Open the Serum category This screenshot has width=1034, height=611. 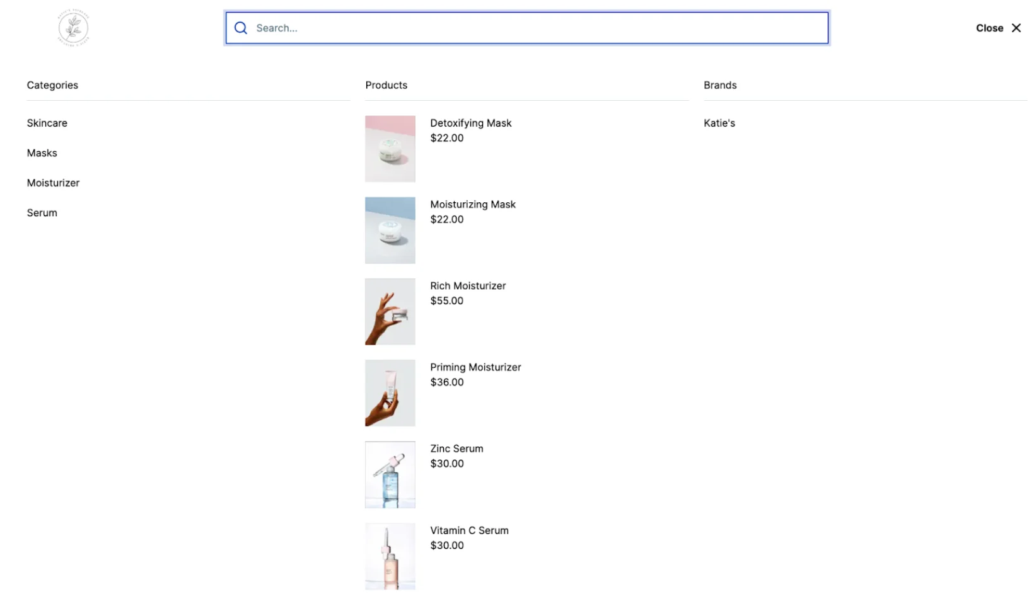pyautogui.click(x=42, y=213)
